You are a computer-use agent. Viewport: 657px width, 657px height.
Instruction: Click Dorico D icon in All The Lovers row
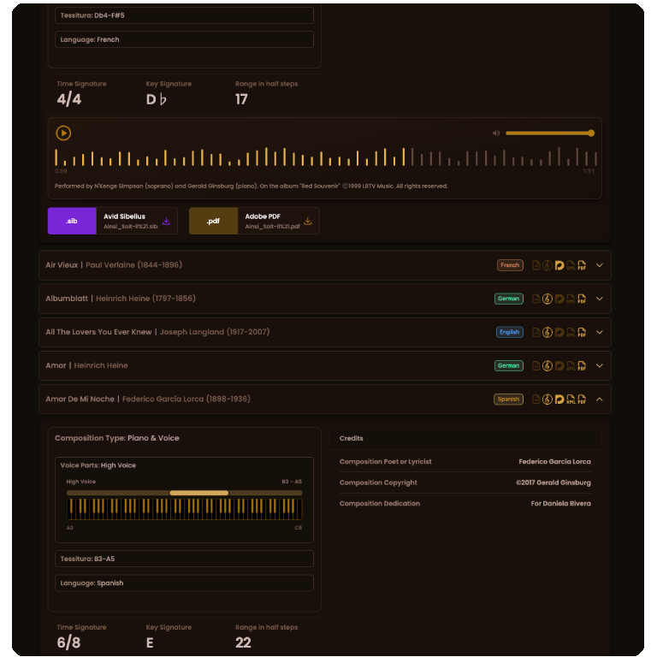click(x=559, y=332)
